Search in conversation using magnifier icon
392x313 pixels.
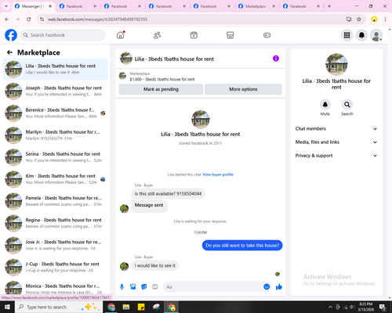[x=347, y=105]
